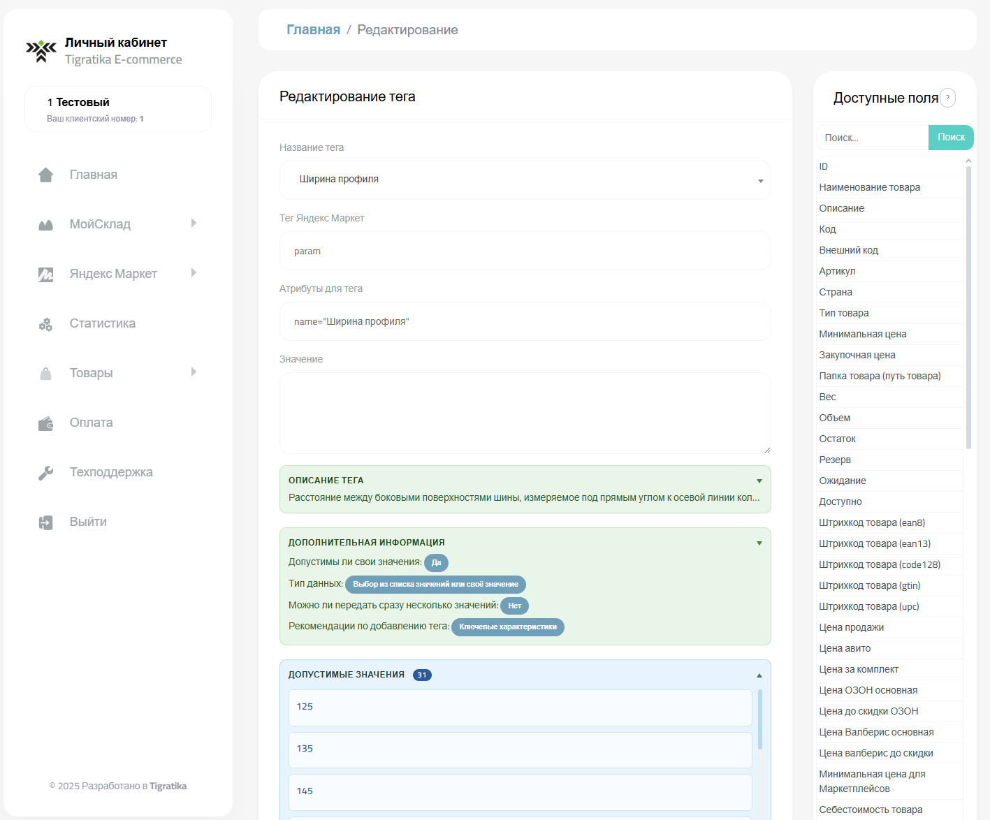Image resolution: width=990 pixels, height=820 pixels.
Task: Collapse the Допустимые значения list
Action: 759,675
